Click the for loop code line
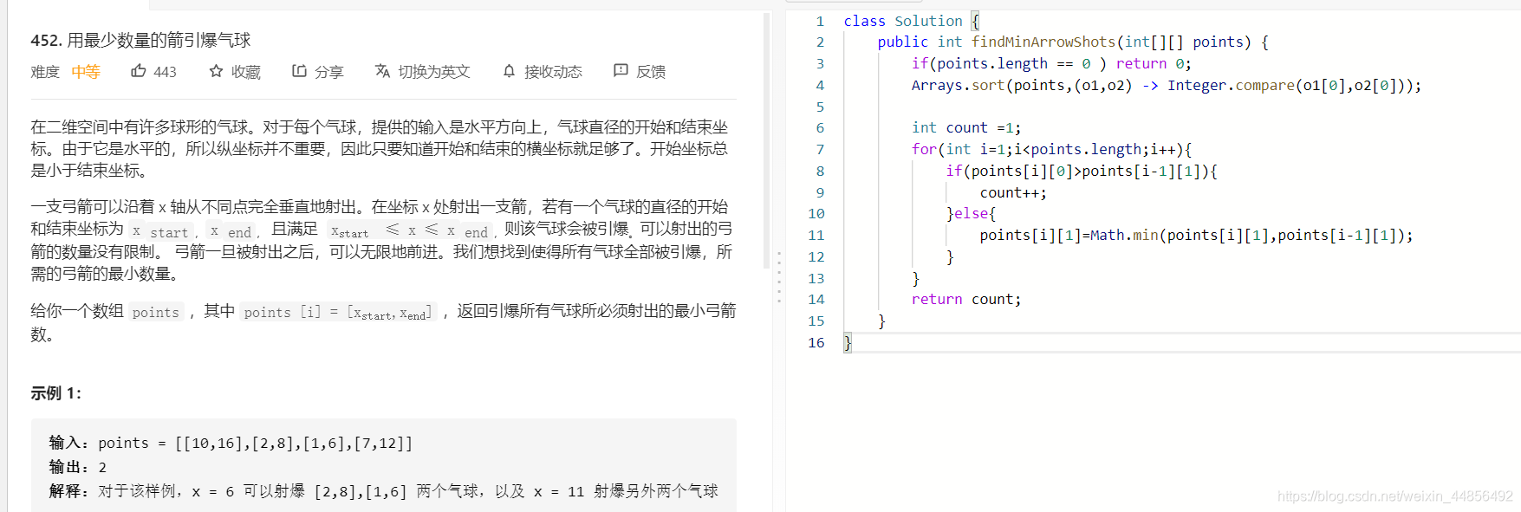1521x512 pixels. click(1051, 149)
